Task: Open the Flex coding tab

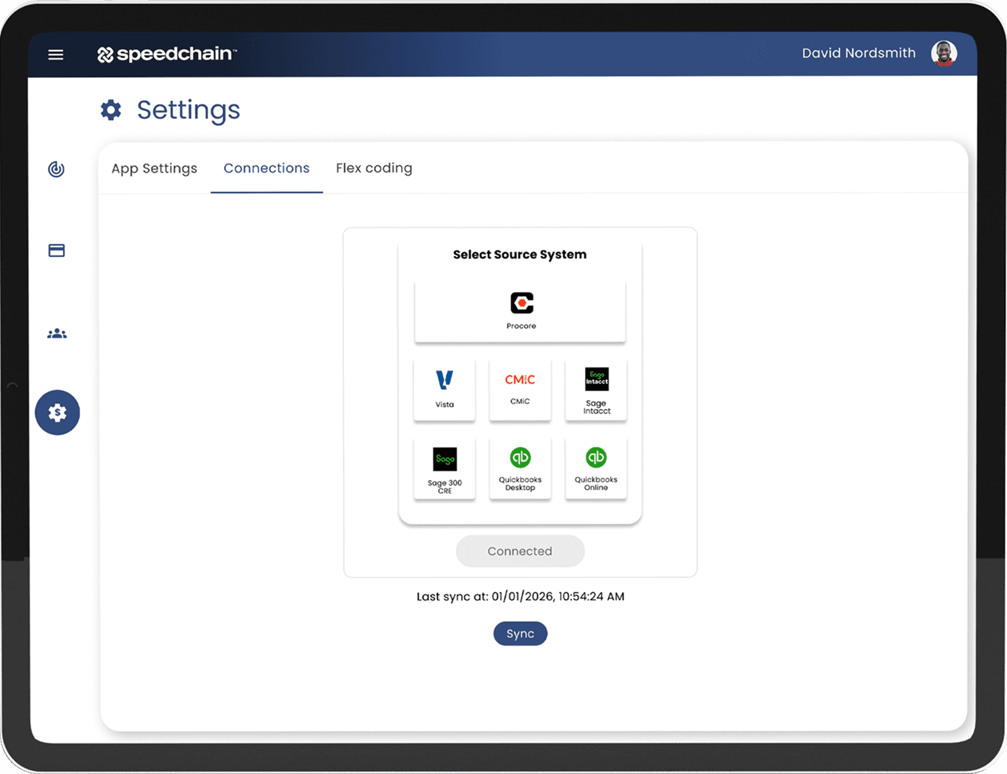Action: coord(374,168)
